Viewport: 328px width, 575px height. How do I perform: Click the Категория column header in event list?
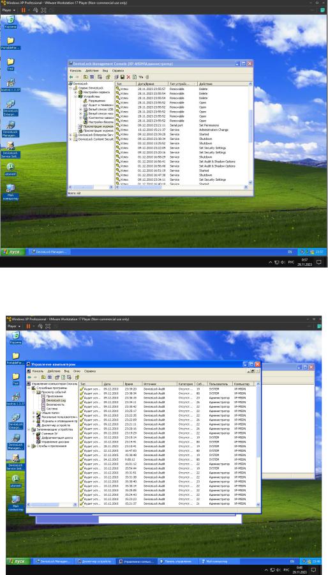(186, 383)
